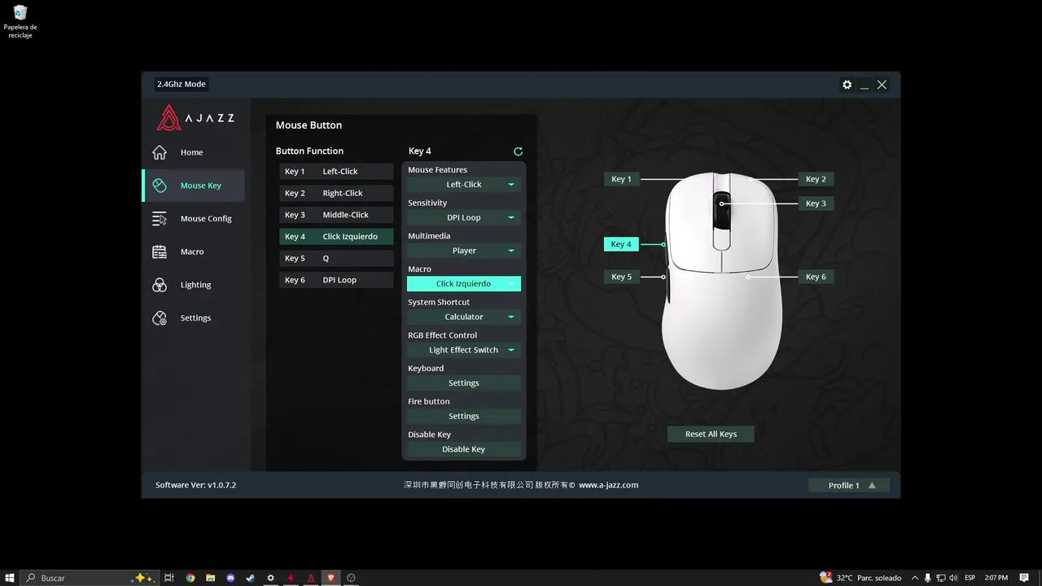The height and width of the screenshot is (586, 1042).
Task: Open Steam from taskbar
Action: (250, 578)
